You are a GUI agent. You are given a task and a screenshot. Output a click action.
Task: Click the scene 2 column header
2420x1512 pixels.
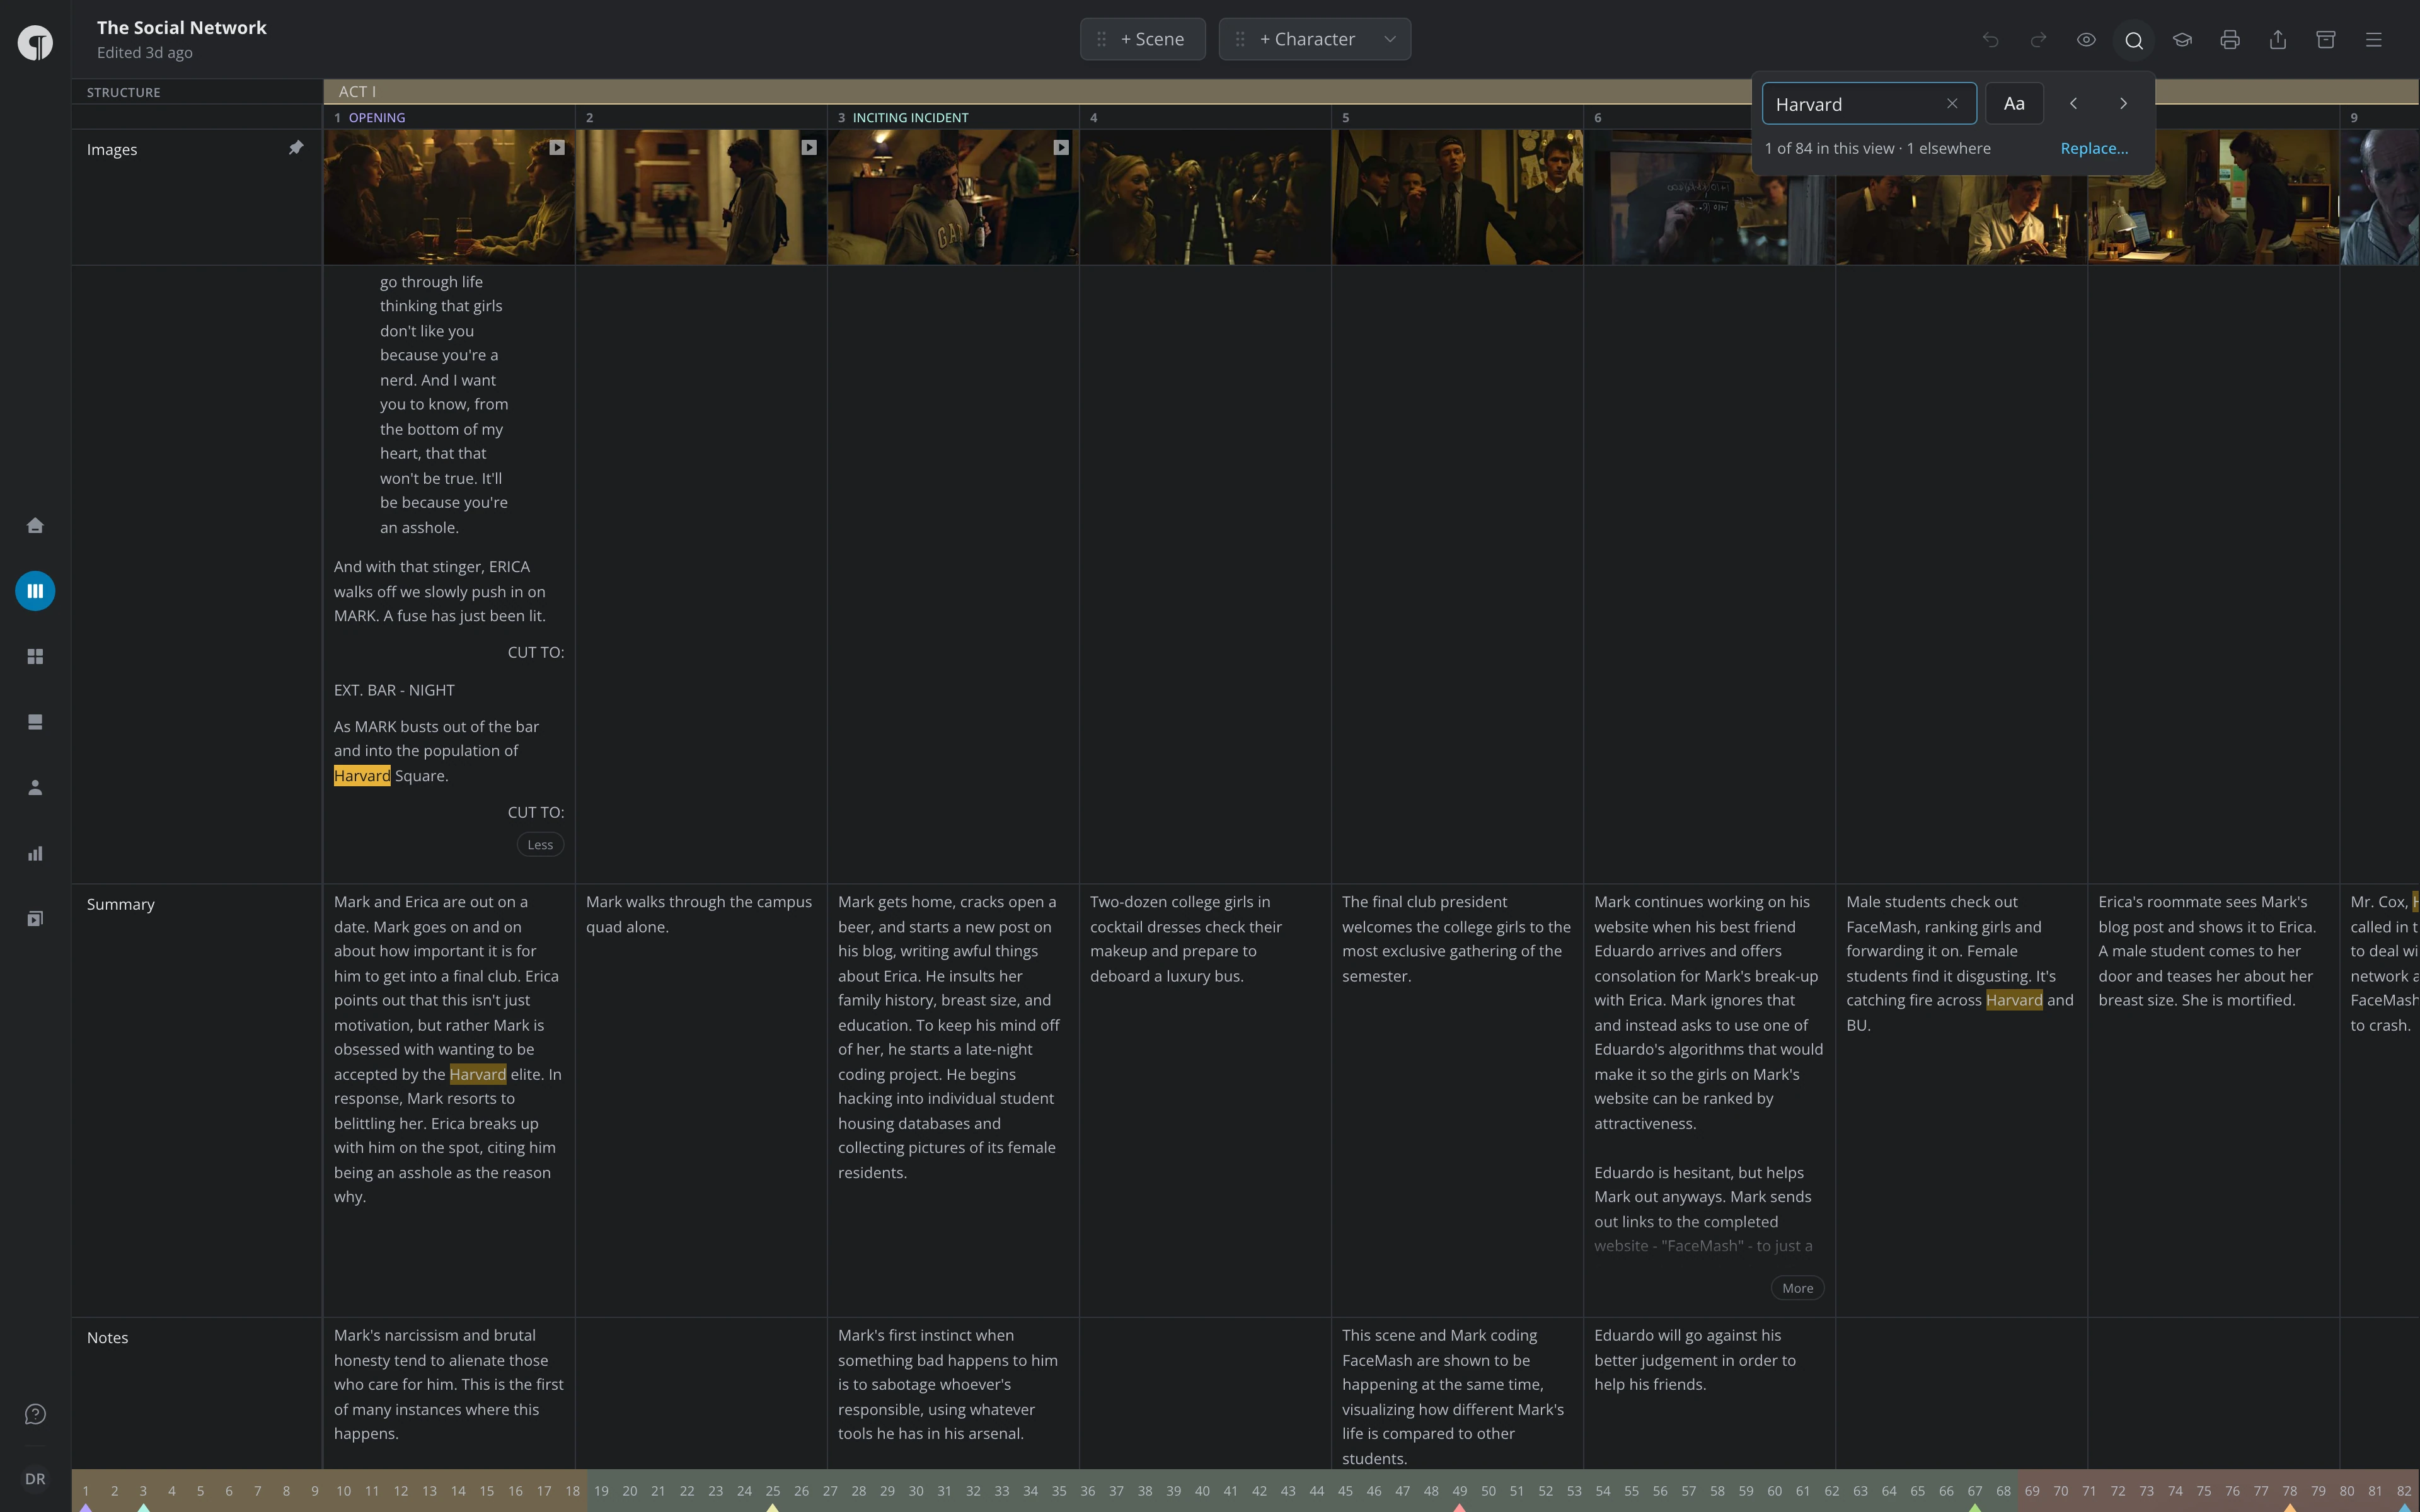pos(701,117)
